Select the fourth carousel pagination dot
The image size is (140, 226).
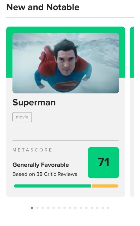(x=48, y=208)
